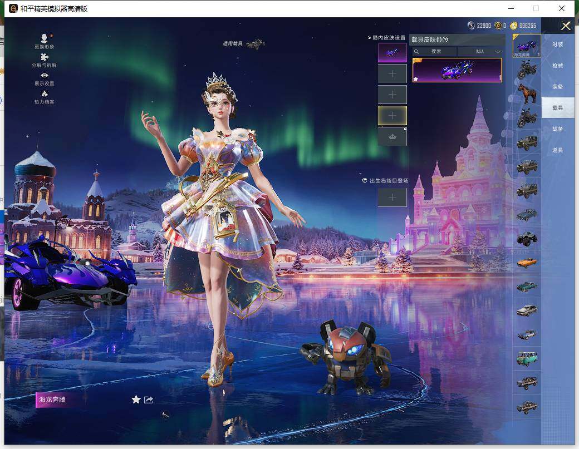Switch to the 枪械 tab
Screen dimensions: 579x449
(x=558, y=65)
